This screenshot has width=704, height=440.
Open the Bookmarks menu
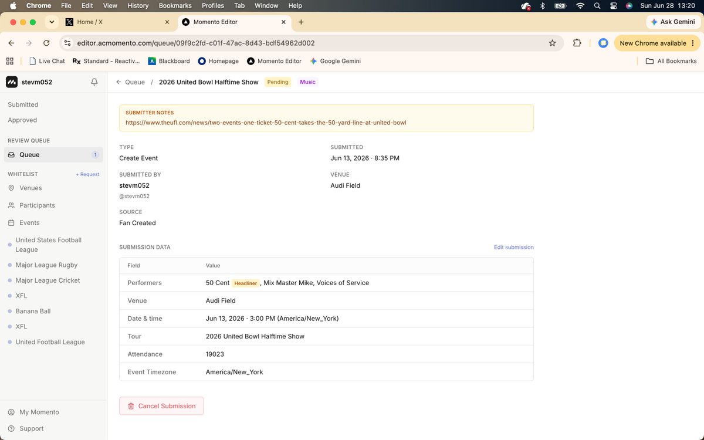(x=175, y=5)
